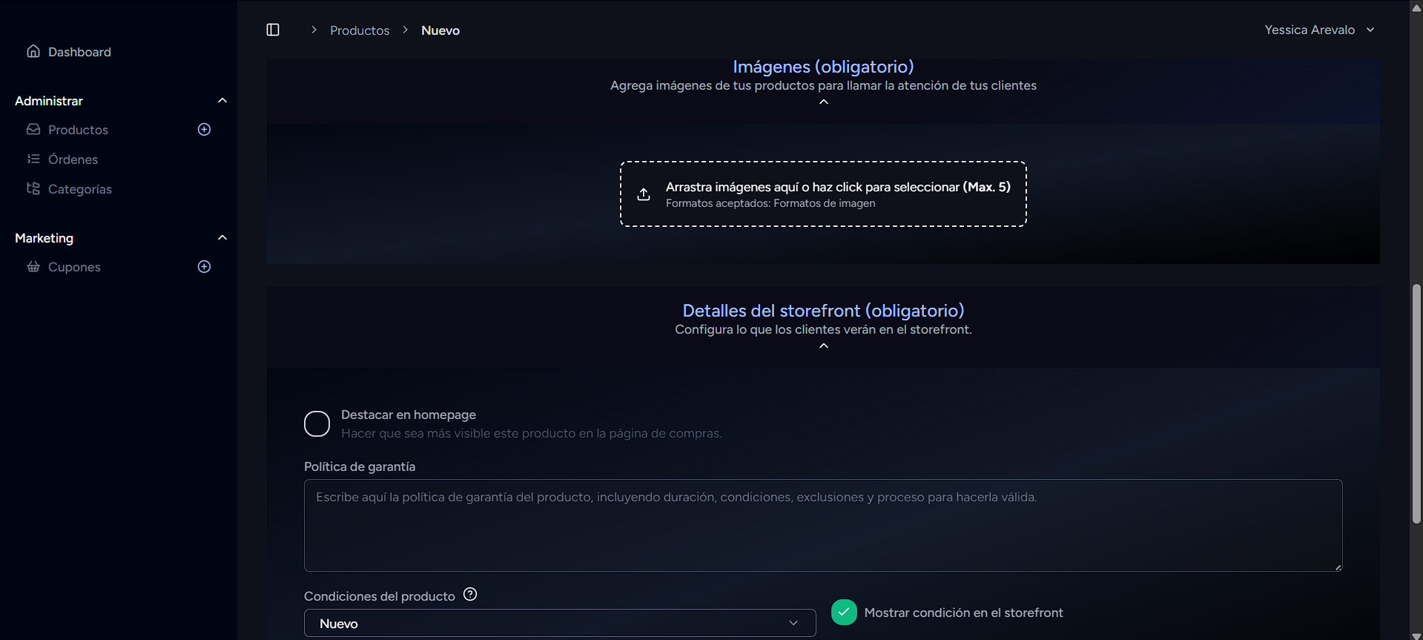Image resolution: width=1423 pixels, height=640 pixels.
Task: Click the Categorías tree icon
Action: (33, 188)
